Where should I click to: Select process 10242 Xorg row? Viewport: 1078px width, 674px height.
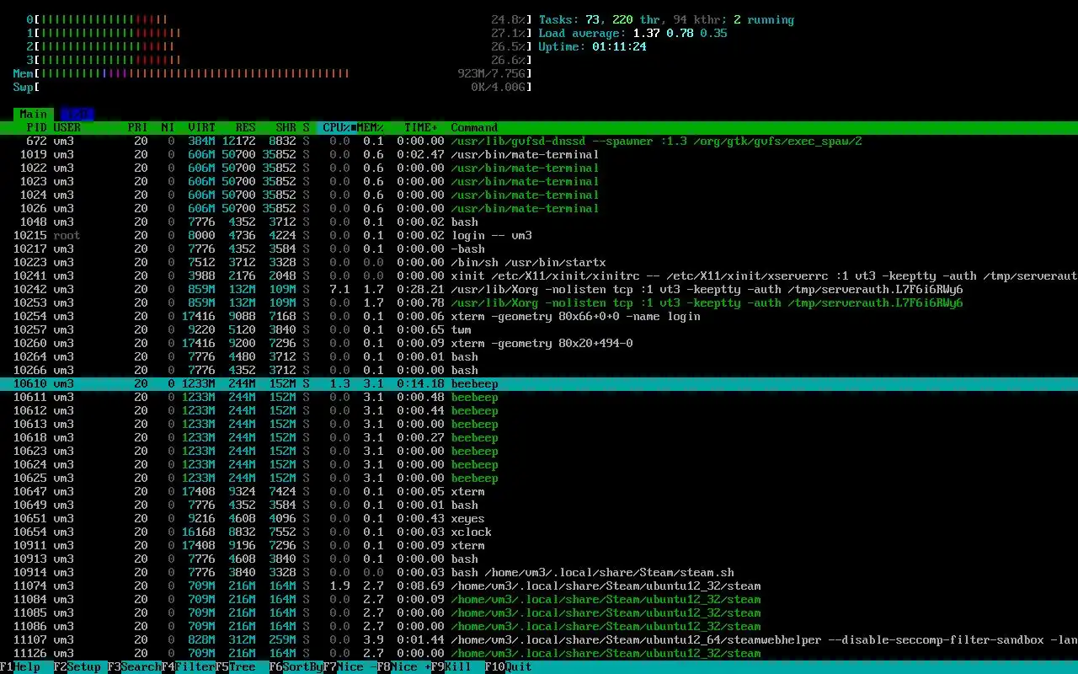539,289
